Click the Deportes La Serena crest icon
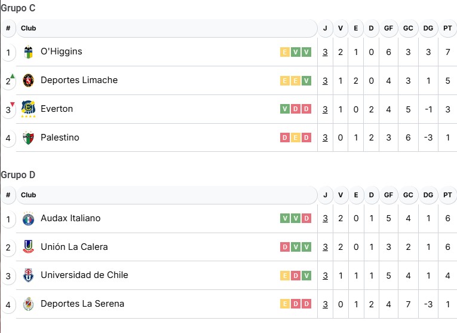The height and width of the screenshot is (333, 457). 28,304
